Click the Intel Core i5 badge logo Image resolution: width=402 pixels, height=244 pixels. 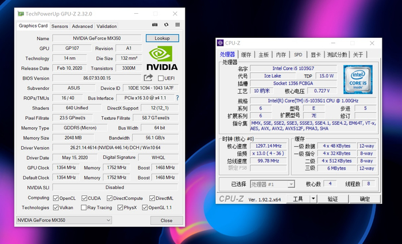(x=358, y=79)
